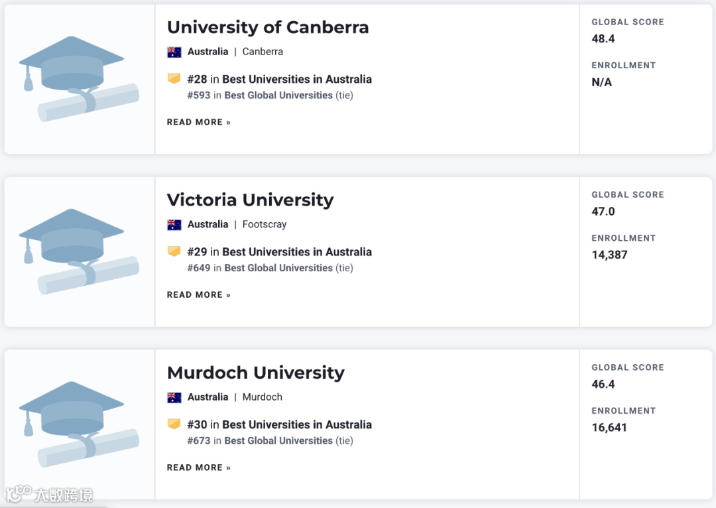Click the Australian flag beside Canberra
Viewport: 716px width, 508px height.
coord(174,52)
